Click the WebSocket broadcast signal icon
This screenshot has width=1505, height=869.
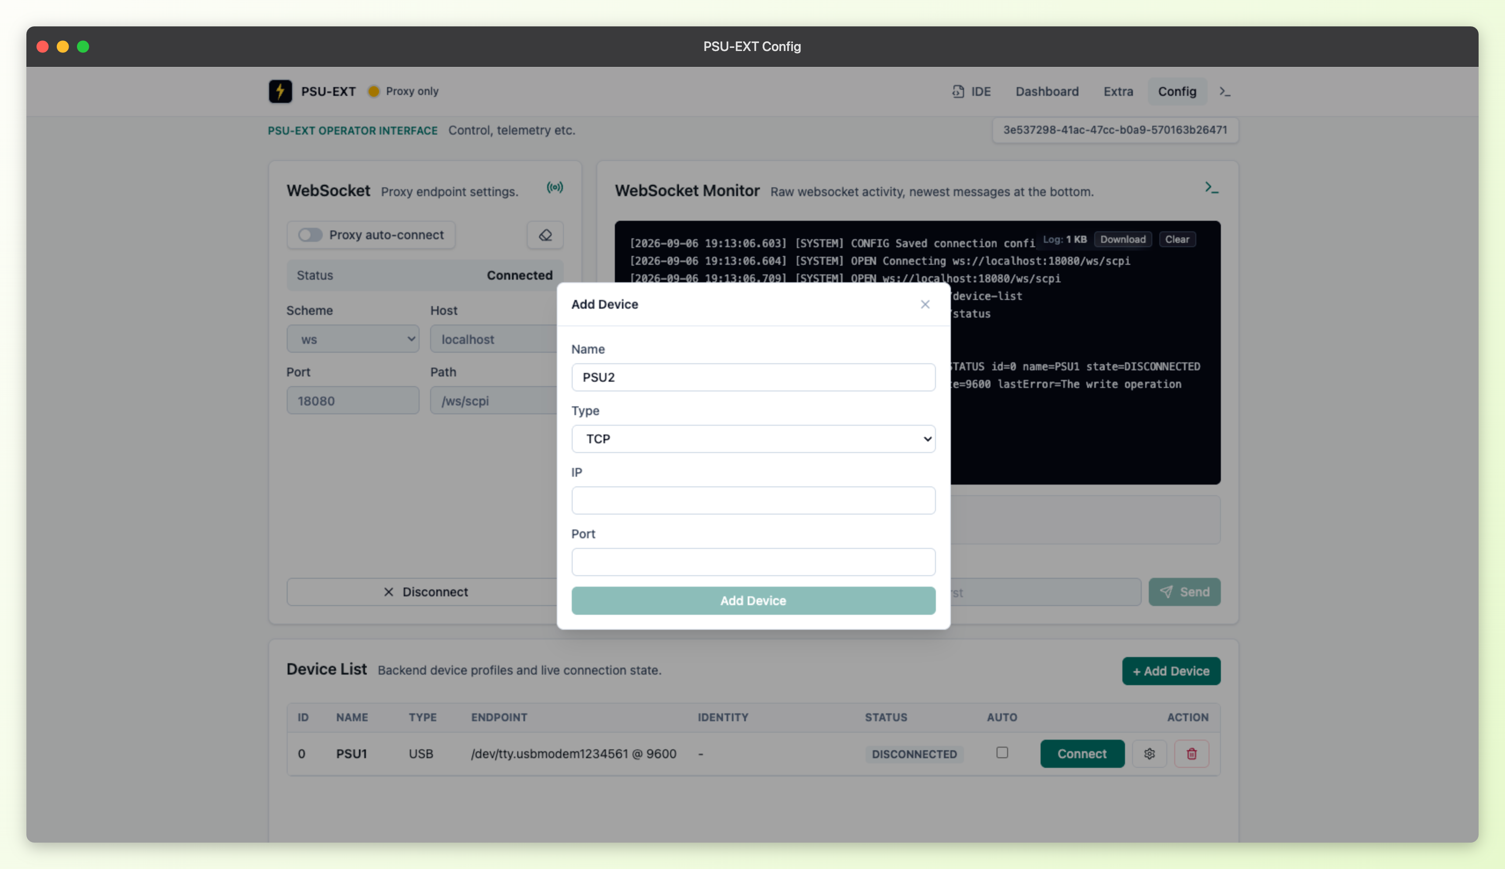[555, 187]
